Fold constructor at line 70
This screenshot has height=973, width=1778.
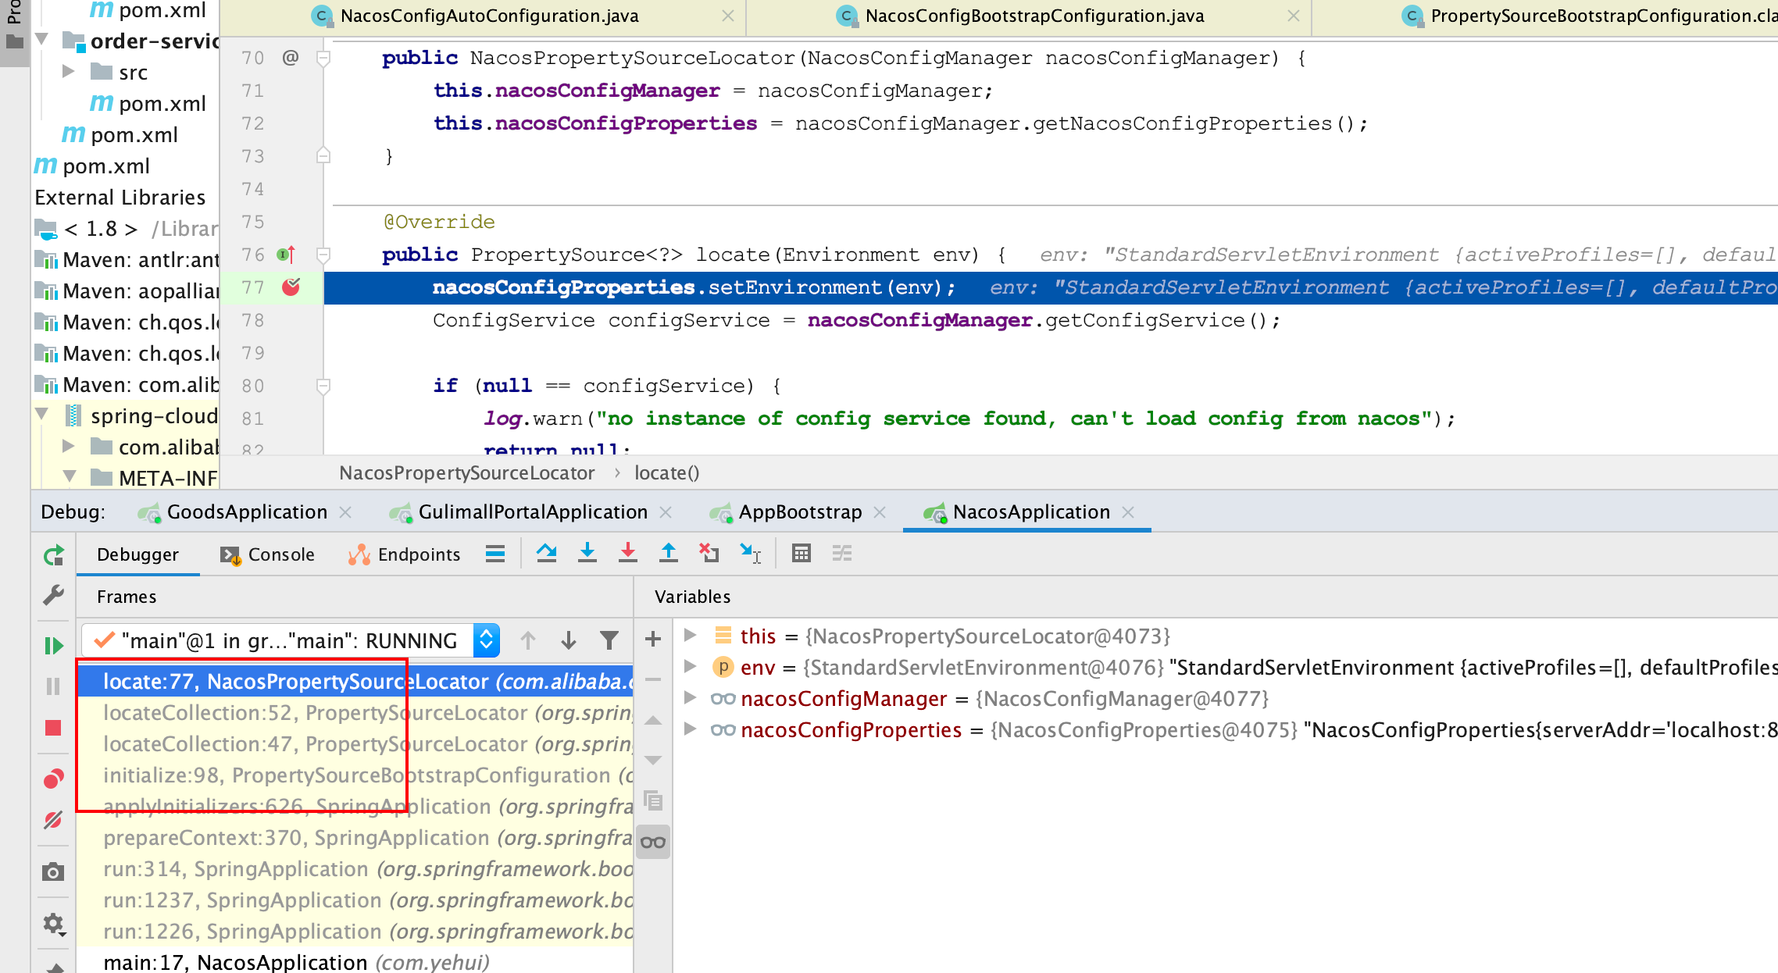coord(323,58)
